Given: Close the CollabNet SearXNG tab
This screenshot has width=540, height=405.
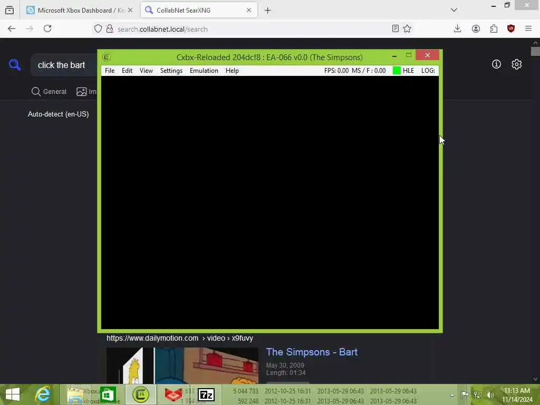Looking at the screenshot, I should click(x=249, y=11).
